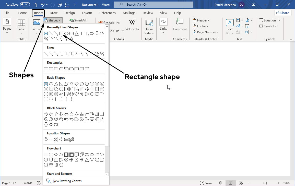This screenshot has width=295, height=186.
Task: Toggle AutoSave switch
Action: (x=25, y=4)
